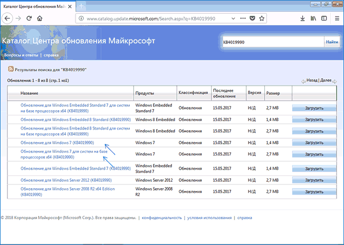Open a new tab with plus button
The height and width of the screenshot is (245, 344).
coord(82,5)
